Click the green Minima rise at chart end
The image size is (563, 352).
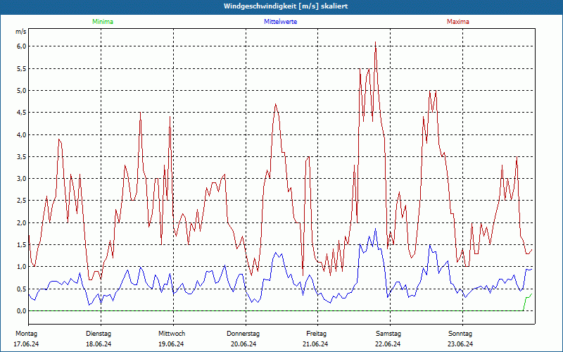tap(527, 301)
